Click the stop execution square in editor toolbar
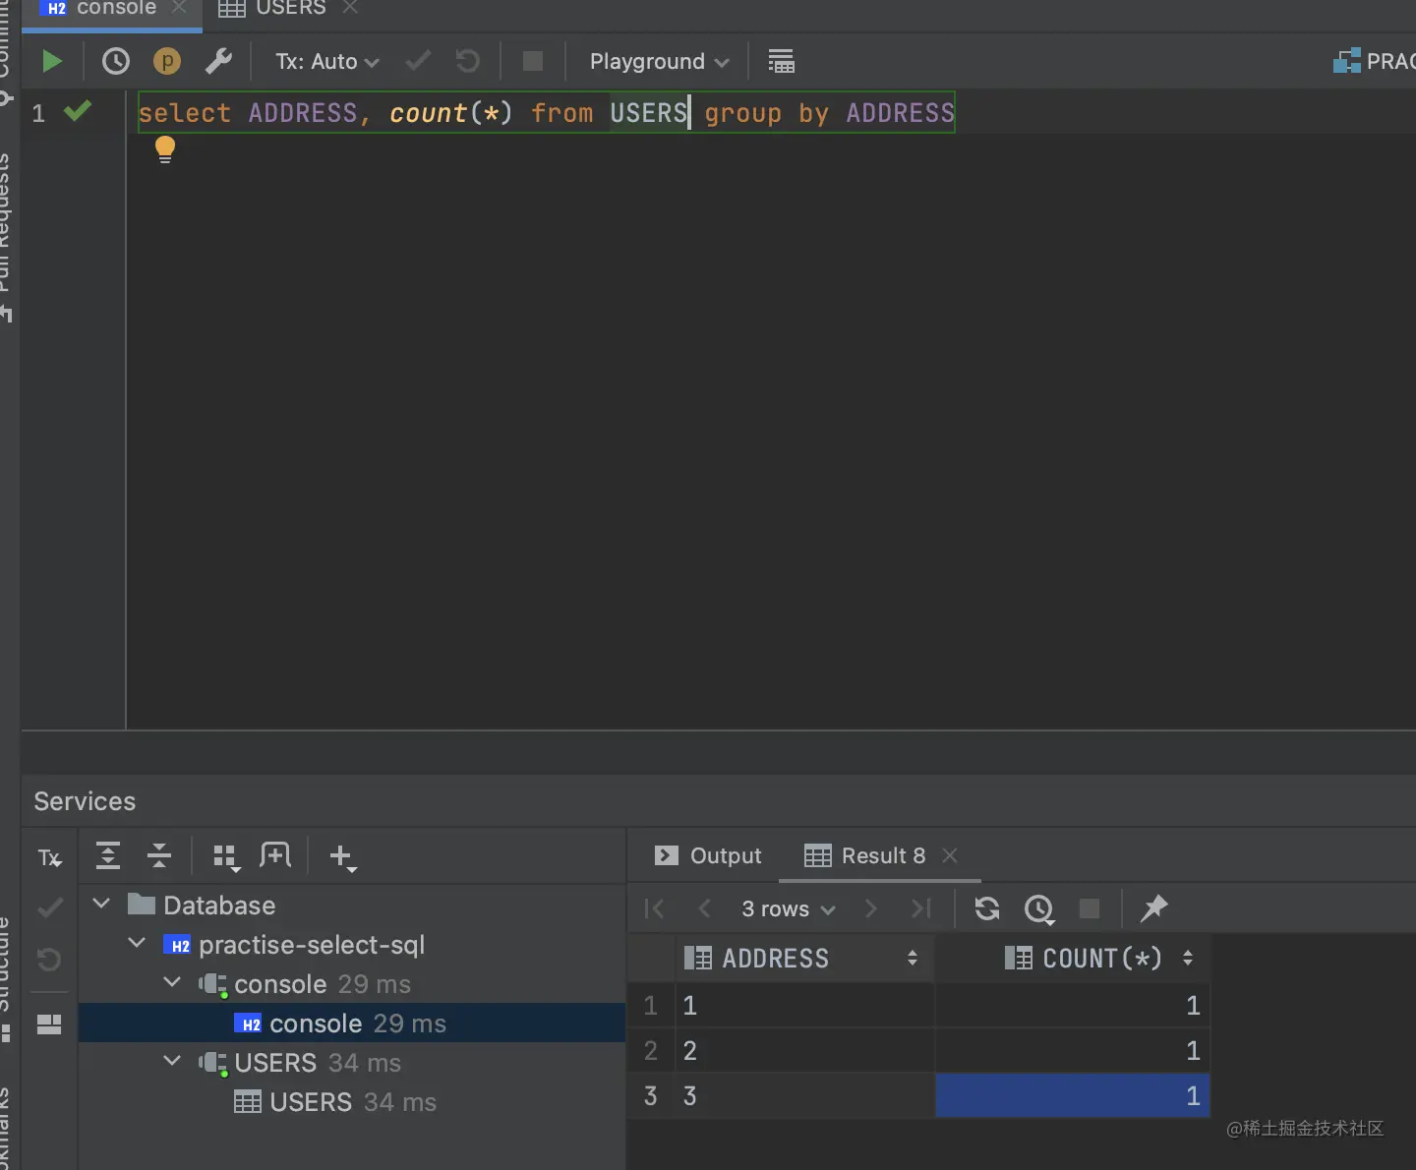Image resolution: width=1416 pixels, height=1170 pixels. pyautogui.click(x=533, y=61)
